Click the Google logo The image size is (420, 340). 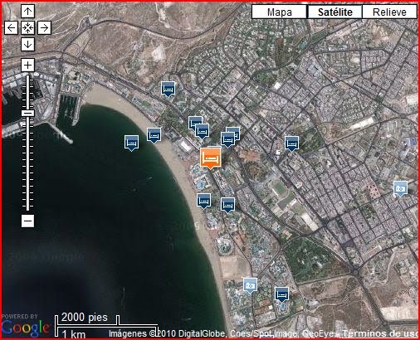26,328
